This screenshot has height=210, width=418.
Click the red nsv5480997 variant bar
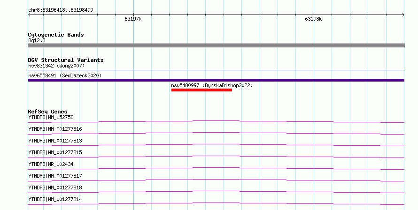(x=201, y=90)
